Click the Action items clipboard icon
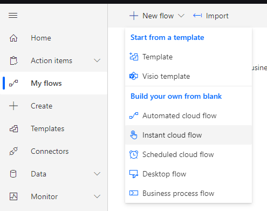 [x=13, y=60]
